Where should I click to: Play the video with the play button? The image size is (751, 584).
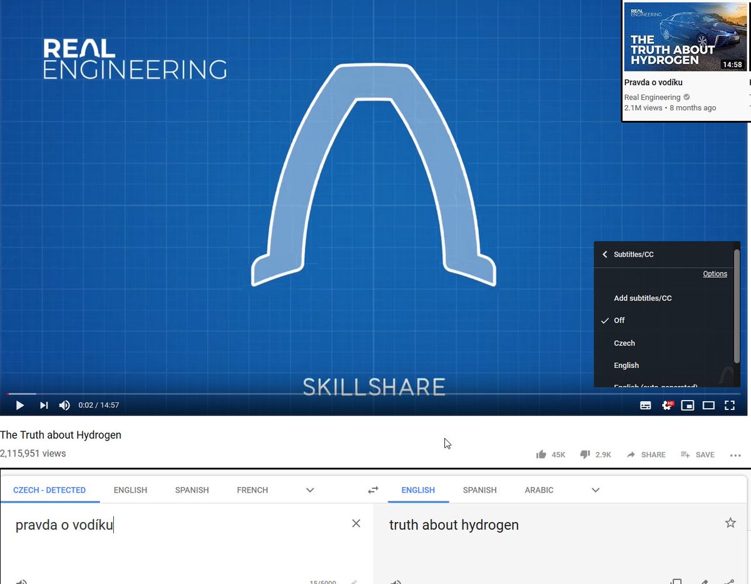19,406
